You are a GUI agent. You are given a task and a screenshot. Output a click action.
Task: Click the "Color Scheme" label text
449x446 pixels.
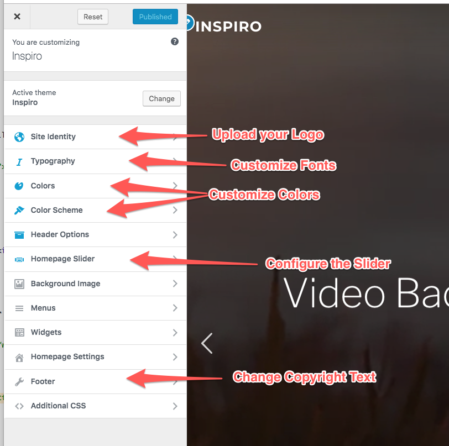click(57, 210)
